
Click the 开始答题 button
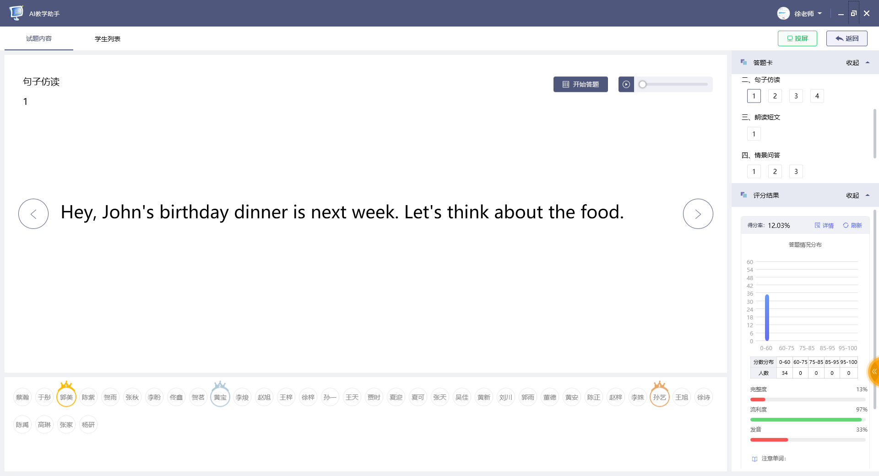click(581, 84)
